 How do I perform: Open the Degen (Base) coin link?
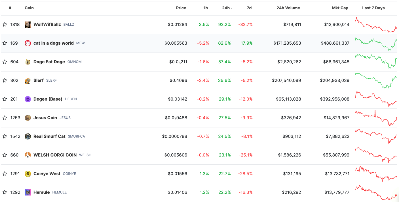click(x=48, y=99)
